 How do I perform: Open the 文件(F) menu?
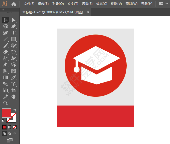29,4
